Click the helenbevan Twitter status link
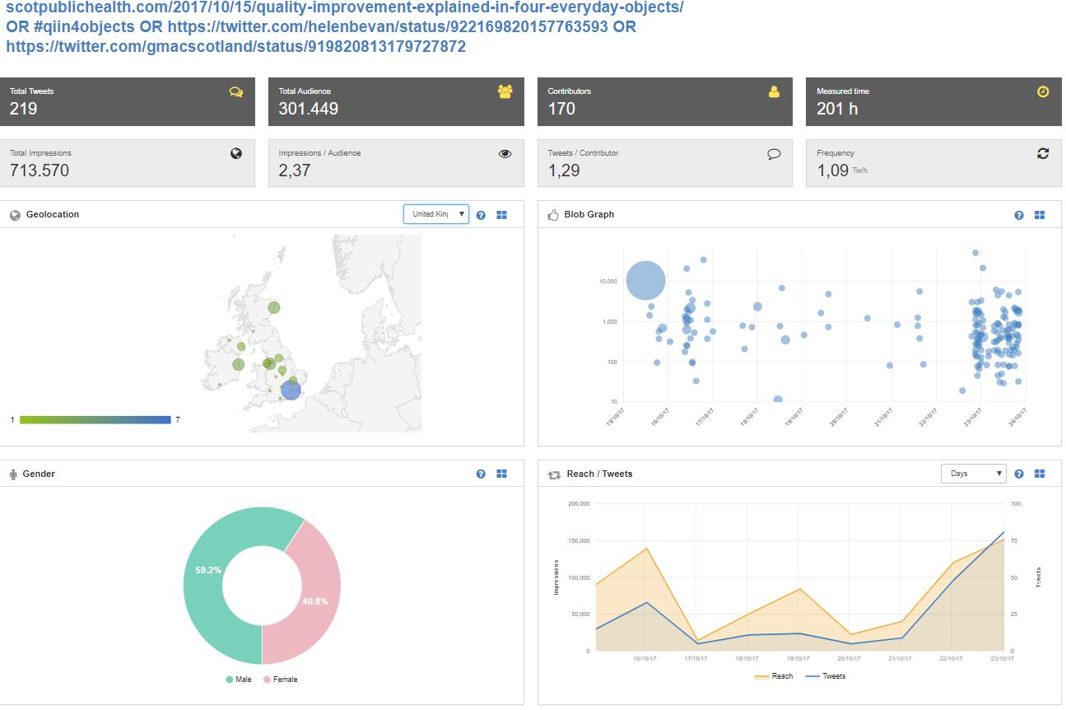This screenshot has width=1066, height=710. (x=387, y=26)
